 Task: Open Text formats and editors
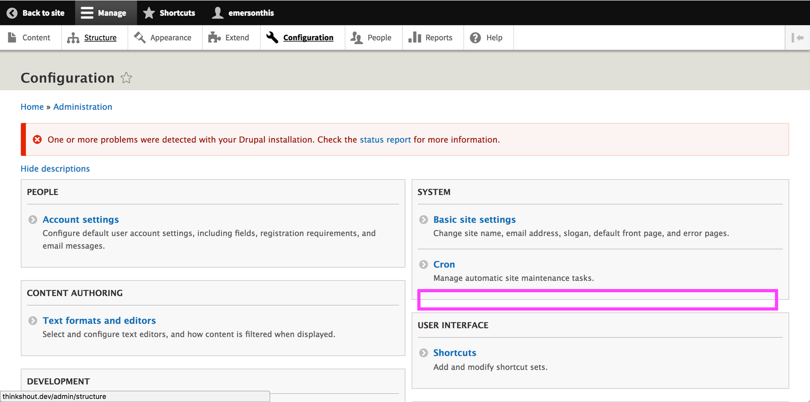tap(99, 320)
